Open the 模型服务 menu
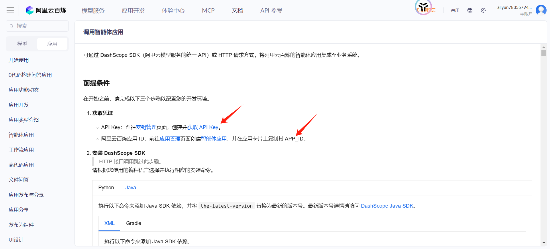Viewport: 550px width, 249px height. (x=93, y=11)
